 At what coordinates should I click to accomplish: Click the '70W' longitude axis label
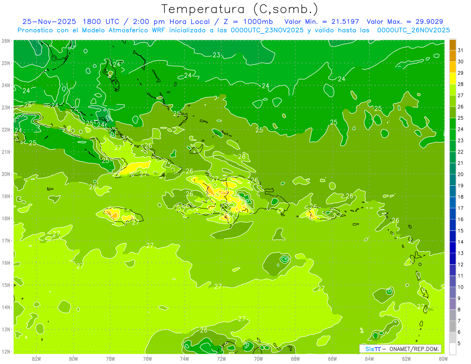(x=258, y=359)
